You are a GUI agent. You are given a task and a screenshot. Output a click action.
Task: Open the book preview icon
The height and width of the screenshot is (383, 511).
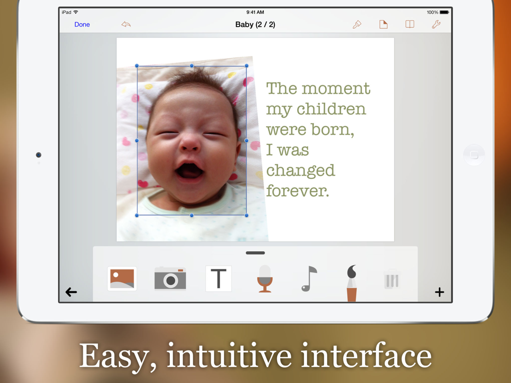click(x=410, y=25)
